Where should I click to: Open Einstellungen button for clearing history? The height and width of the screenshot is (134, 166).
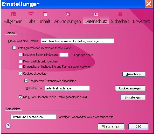pyautogui.click(x=133, y=97)
